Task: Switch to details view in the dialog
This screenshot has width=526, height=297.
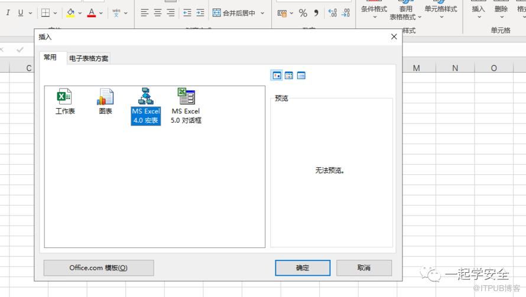Action: tap(301, 76)
